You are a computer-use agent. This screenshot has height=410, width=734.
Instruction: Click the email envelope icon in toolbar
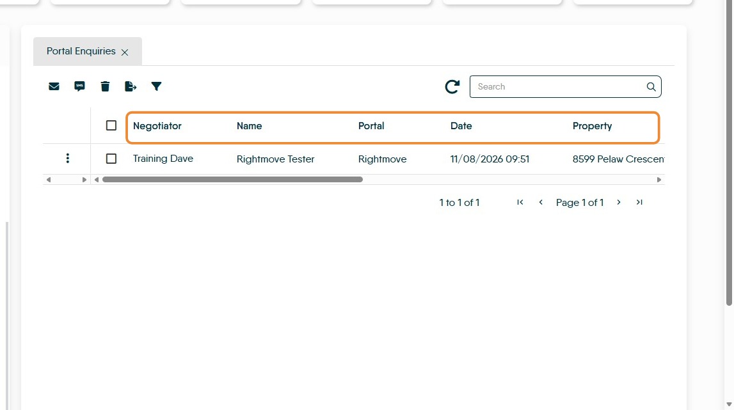tap(54, 86)
